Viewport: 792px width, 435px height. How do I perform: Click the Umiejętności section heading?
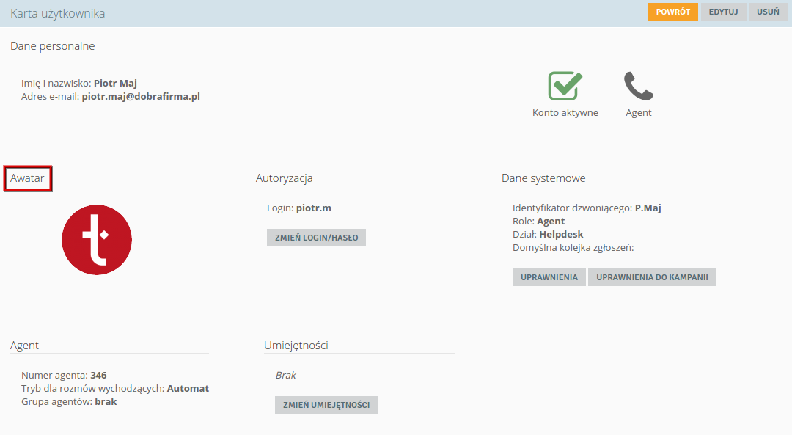point(296,346)
